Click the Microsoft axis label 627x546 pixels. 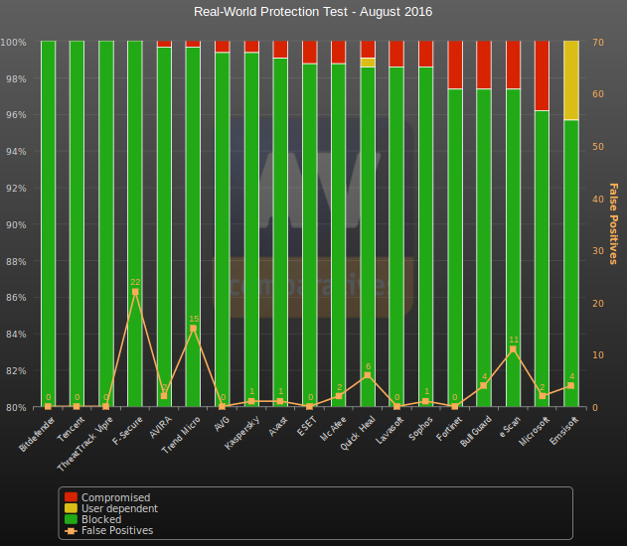point(534,431)
